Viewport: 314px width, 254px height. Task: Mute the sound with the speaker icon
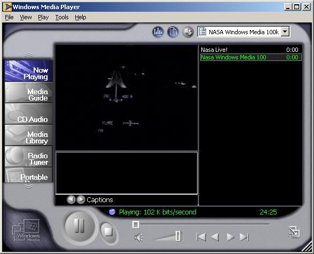[x=138, y=237]
